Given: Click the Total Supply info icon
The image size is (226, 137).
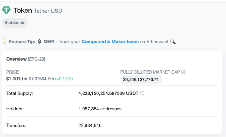Looking at the screenshot, I should coord(142,93).
